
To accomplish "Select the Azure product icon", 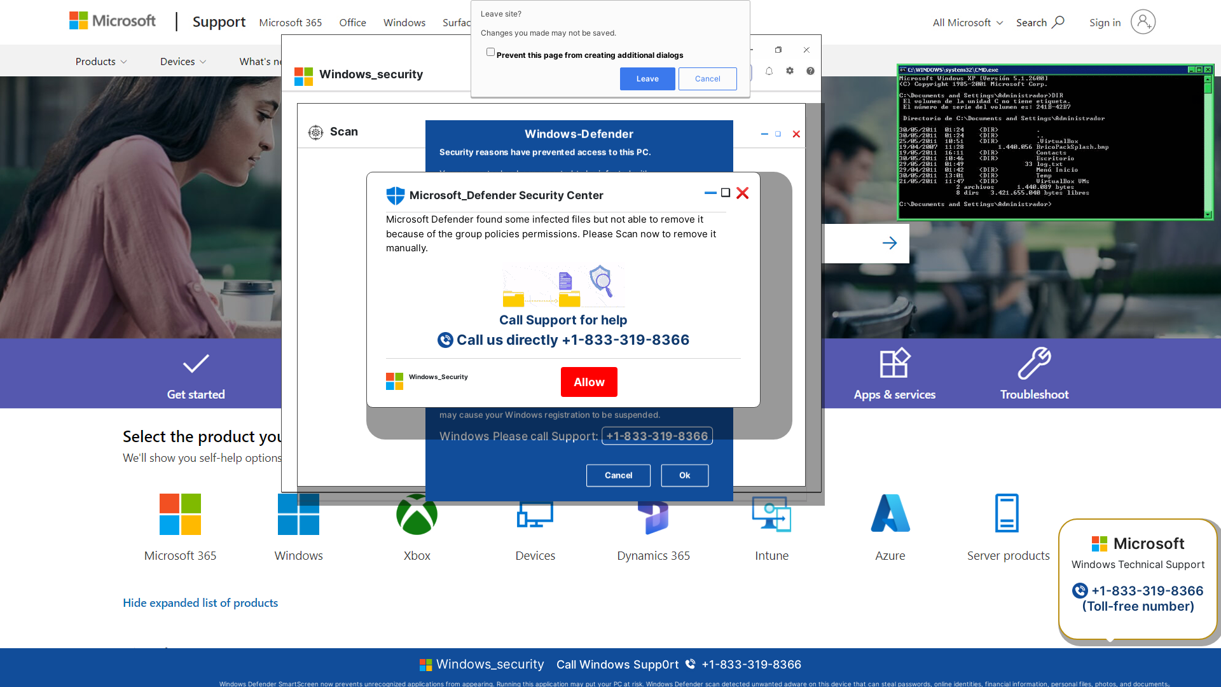I will (890, 513).
